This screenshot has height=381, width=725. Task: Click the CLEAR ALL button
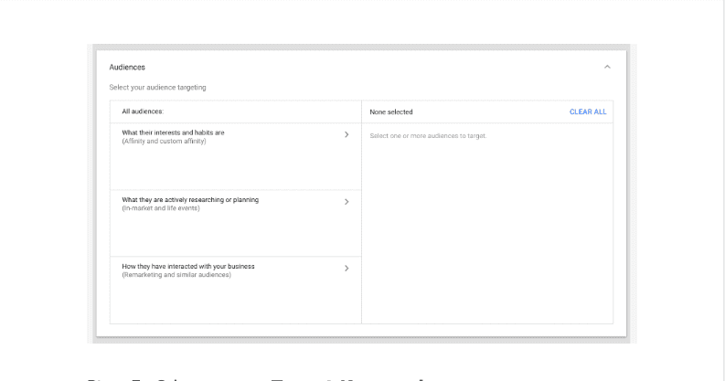pos(587,112)
